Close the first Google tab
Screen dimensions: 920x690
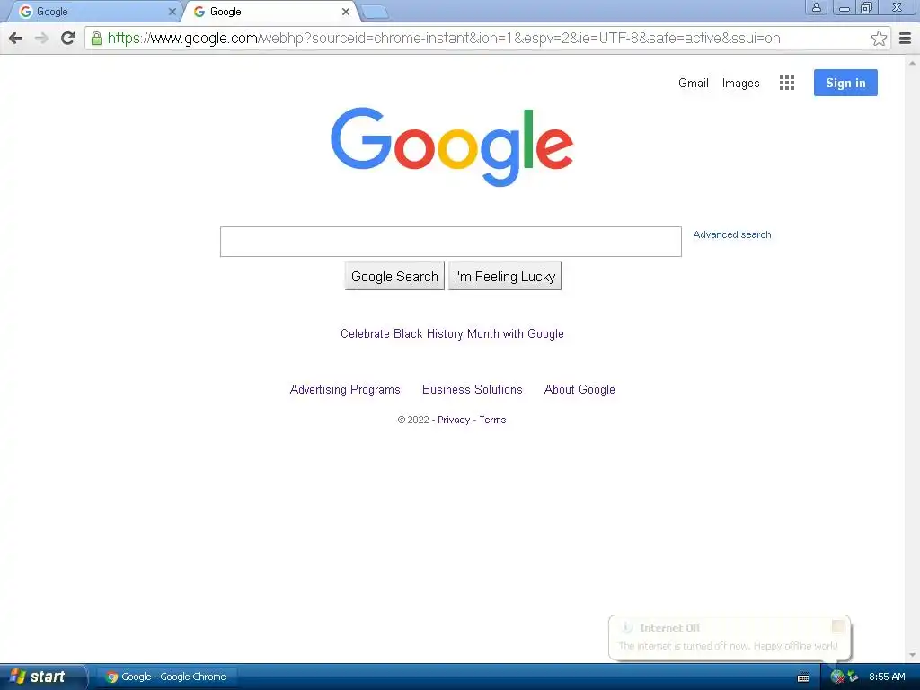click(x=172, y=12)
